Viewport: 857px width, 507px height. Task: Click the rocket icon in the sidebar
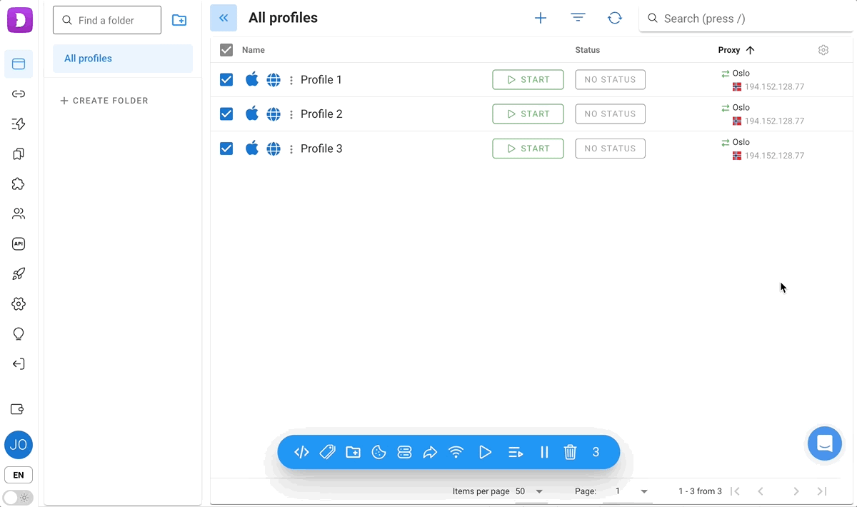point(19,273)
